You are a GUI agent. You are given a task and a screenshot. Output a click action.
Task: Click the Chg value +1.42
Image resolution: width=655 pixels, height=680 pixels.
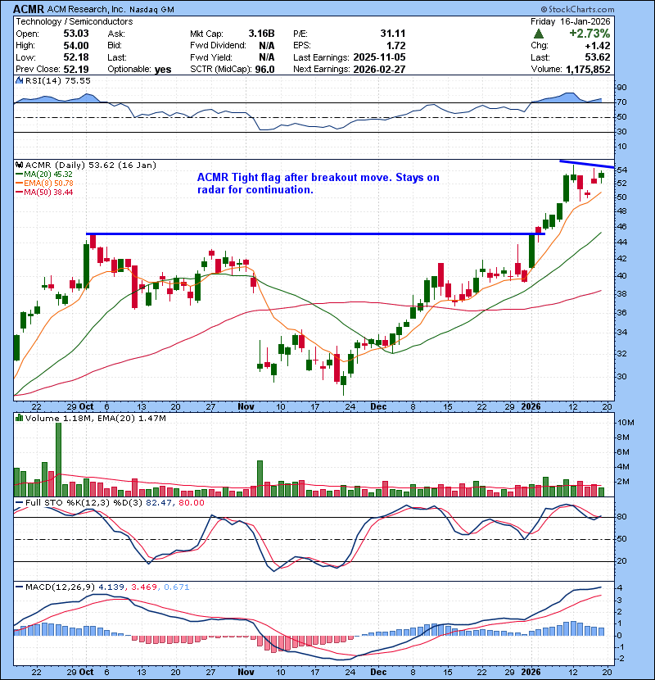click(598, 46)
